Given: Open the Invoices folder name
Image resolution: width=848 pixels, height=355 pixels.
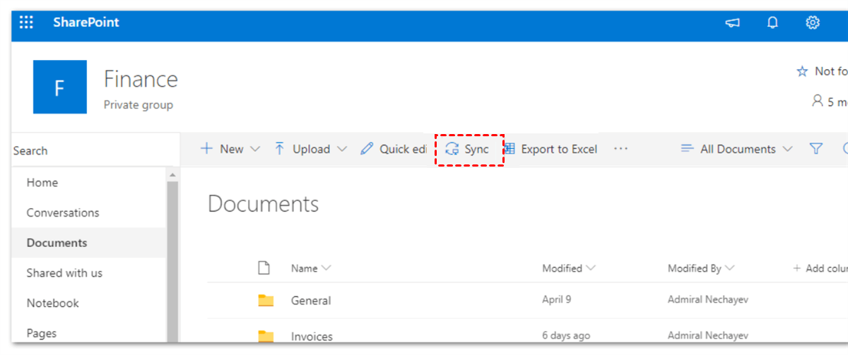Looking at the screenshot, I should pyautogui.click(x=312, y=337).
